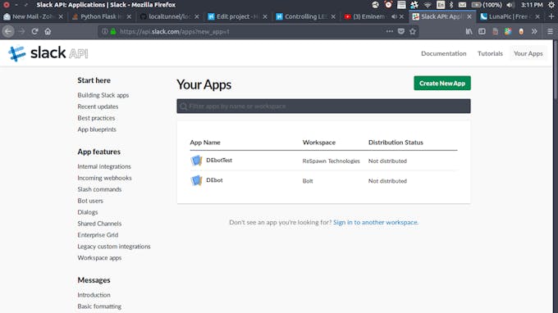
Task: Open Bot users link
Action: pos(90,201)
